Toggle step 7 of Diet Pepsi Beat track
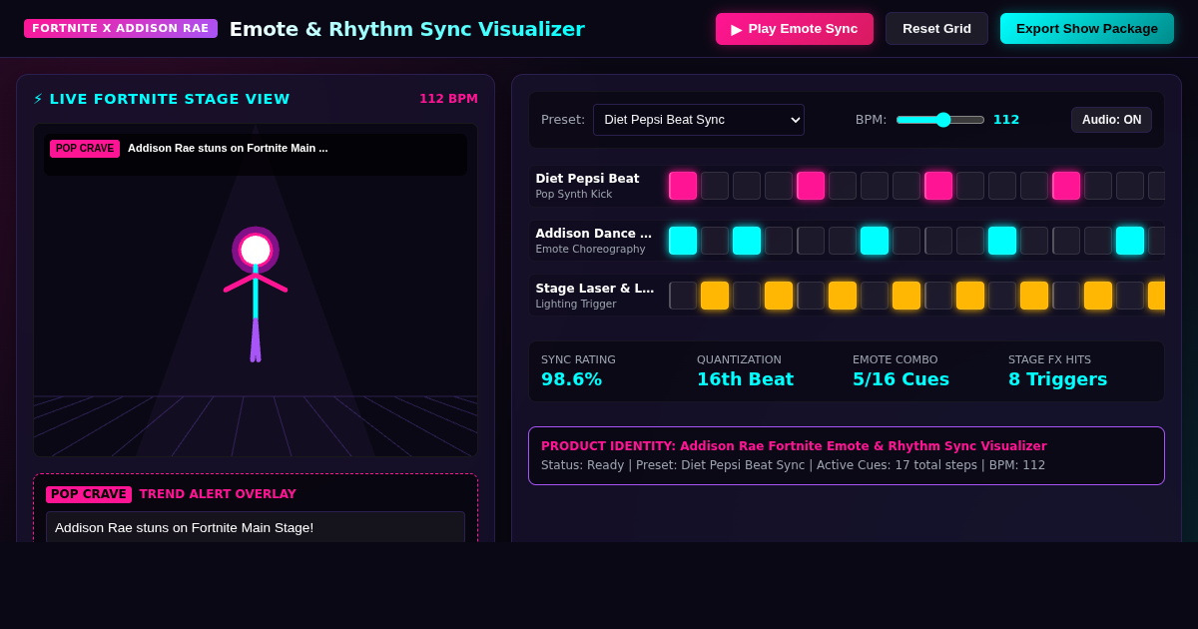1198x629 pixels. click(x=875, y=186)
